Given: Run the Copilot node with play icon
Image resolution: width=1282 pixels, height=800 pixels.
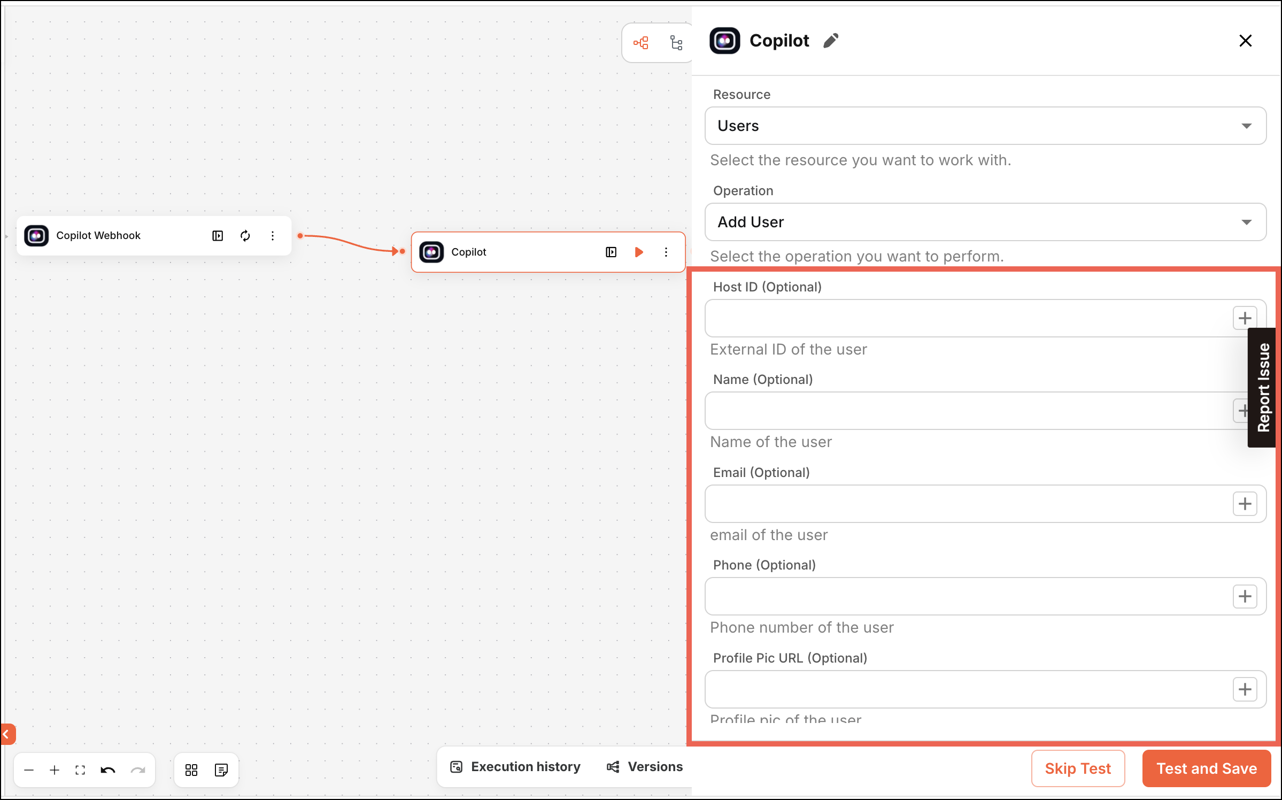Looking at the screenshot, I should click(x=639, y=252).
